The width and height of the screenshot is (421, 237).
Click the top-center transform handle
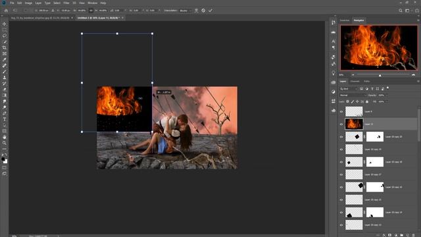pyautogui.click(x=117, y=34)
